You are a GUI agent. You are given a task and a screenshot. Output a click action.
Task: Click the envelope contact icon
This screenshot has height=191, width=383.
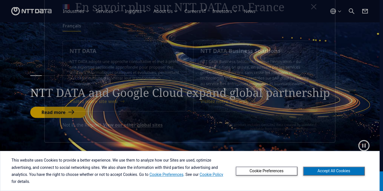(x=365, y=11)
